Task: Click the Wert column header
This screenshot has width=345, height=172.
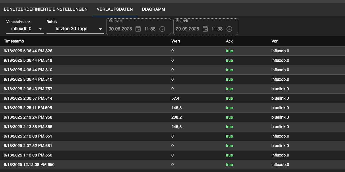Action: pos(176,41)
